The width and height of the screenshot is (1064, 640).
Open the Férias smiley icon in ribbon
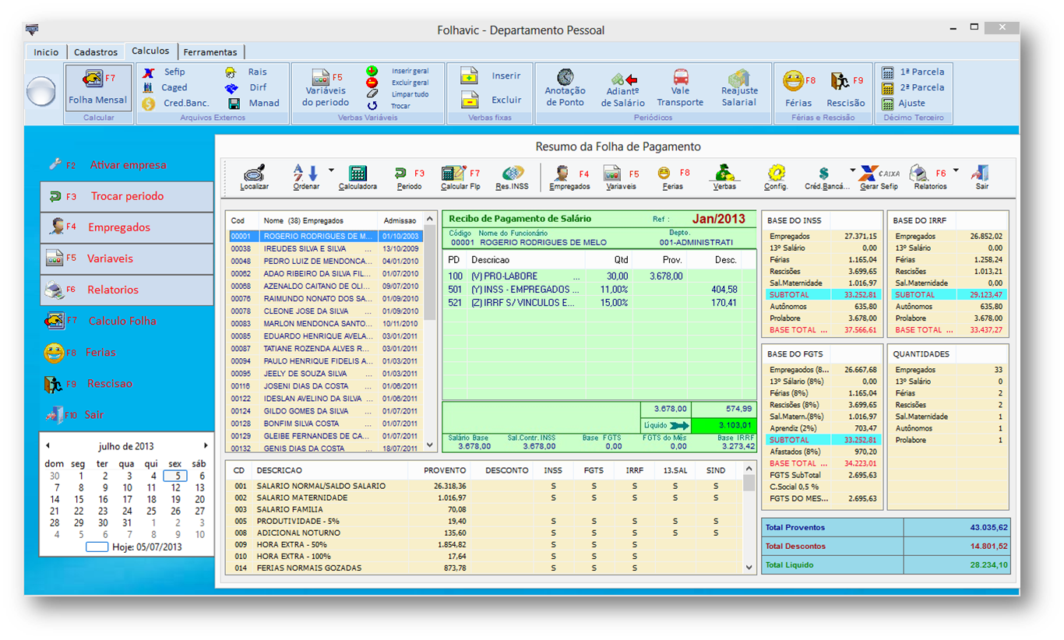coord(794,81)
